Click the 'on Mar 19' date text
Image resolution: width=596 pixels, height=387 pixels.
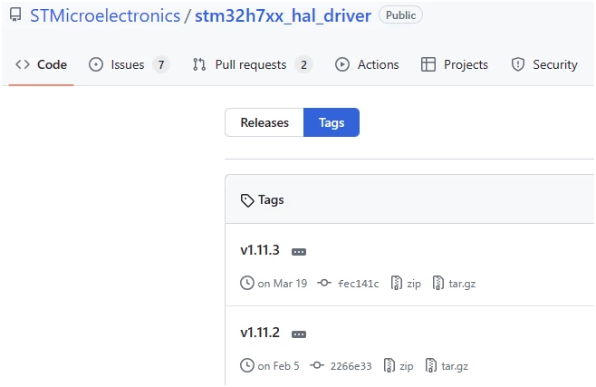[283, 284]
